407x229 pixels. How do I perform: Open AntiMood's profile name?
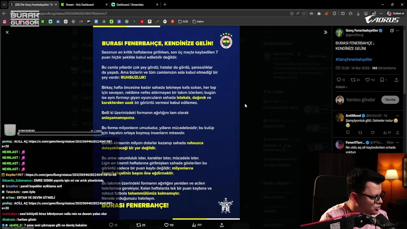pyautogui.click(x=353, y=115)
